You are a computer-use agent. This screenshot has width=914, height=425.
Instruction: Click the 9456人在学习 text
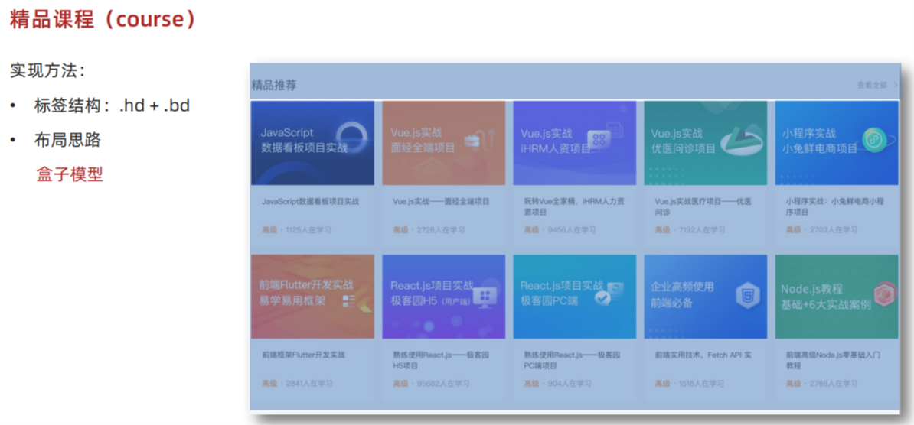click(572, 230)
